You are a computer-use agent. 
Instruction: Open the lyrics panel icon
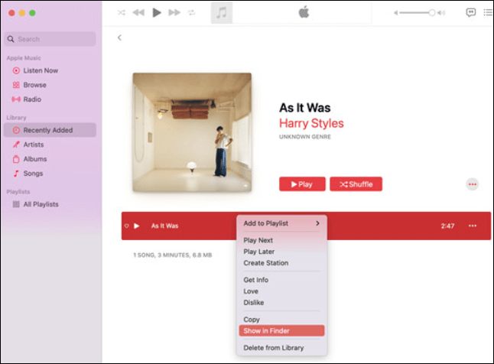coord(470,12)
